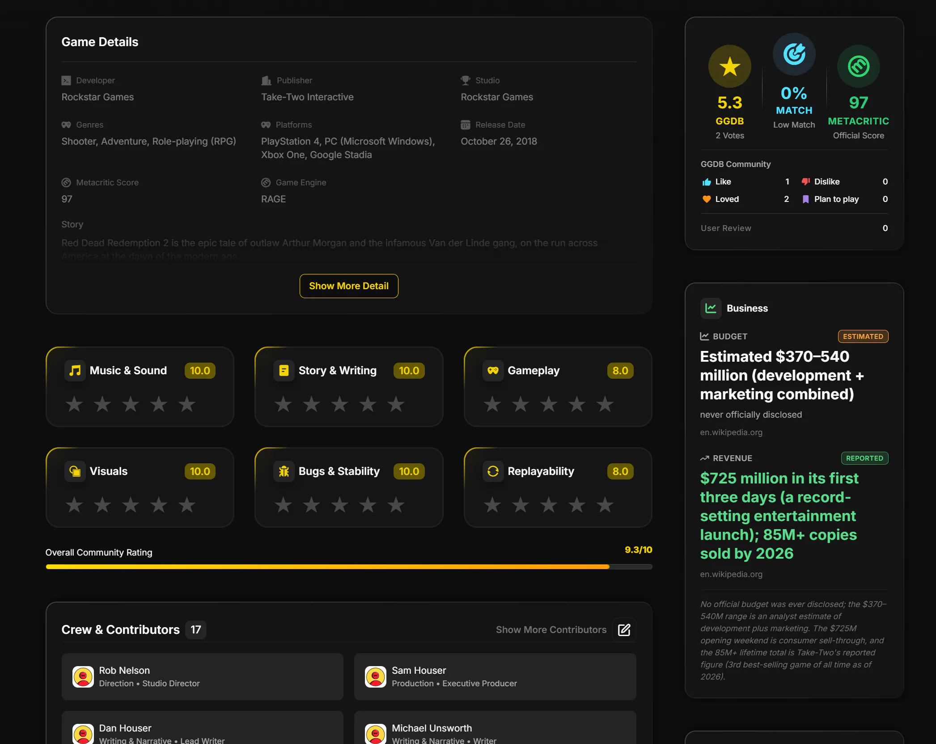Click the Gameplay controller icon

(493, 371)
